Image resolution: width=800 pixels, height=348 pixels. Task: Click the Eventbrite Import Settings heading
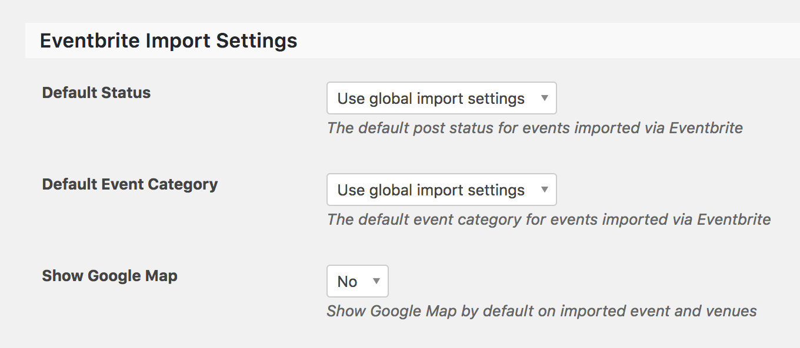tap(168, 40)
